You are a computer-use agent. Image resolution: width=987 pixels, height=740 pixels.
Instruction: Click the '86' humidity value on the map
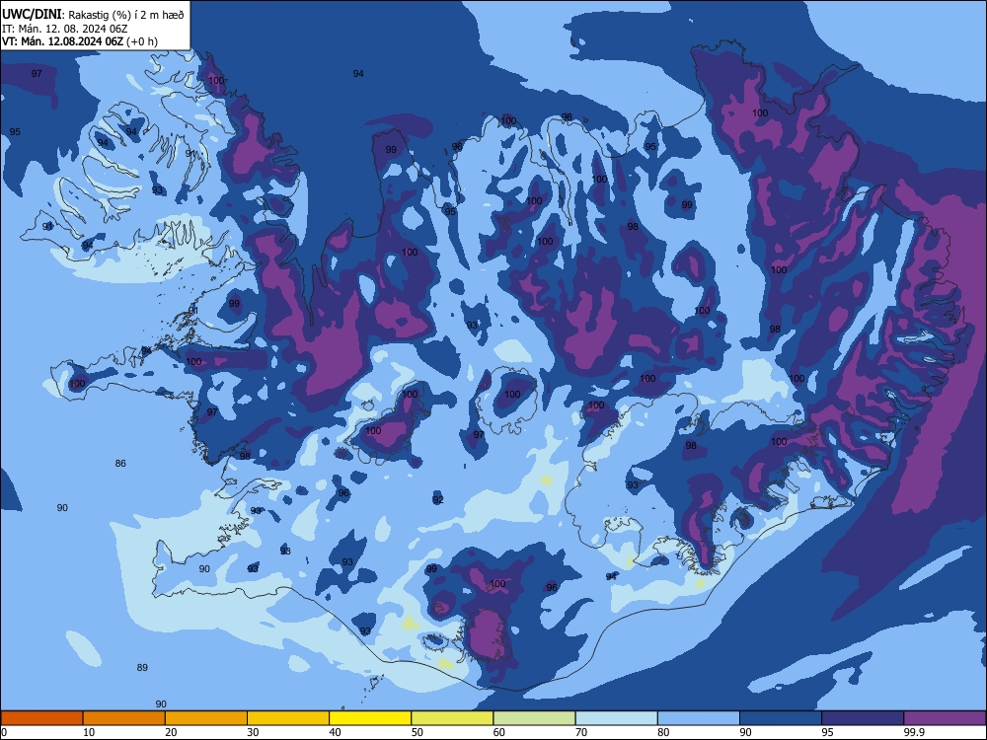(120, 463)
